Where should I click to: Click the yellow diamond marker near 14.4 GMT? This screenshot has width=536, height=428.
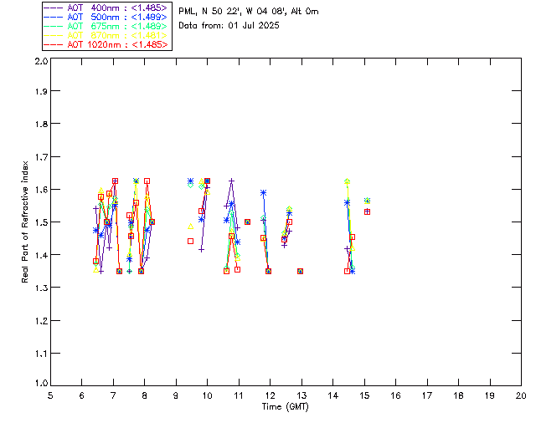click(x=347, y=181)
